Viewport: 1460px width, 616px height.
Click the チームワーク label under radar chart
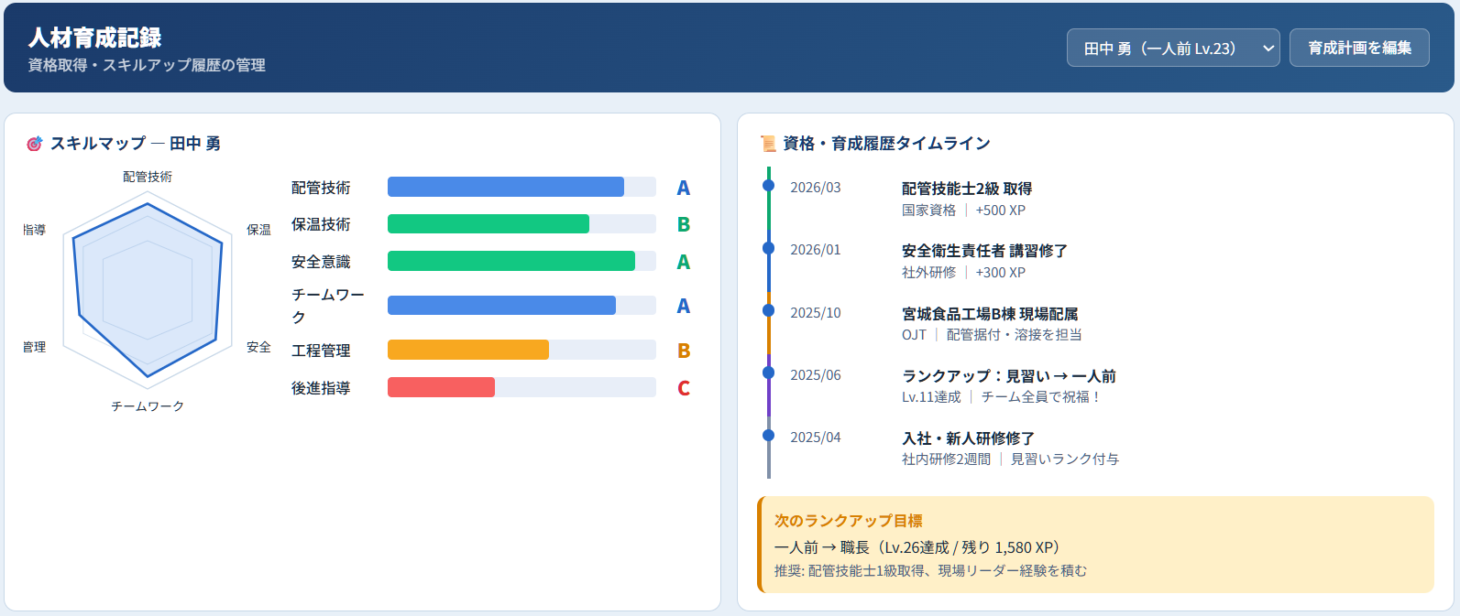(x=148, y=405)
